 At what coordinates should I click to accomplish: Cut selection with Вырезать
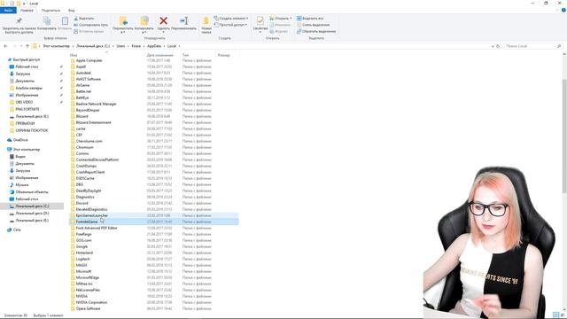tap(84, 18)
